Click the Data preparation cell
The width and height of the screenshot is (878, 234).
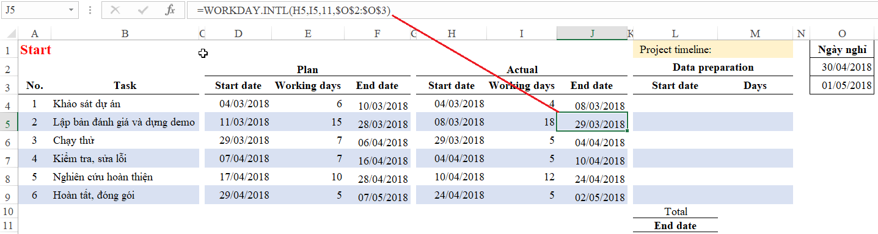click(713, 68)
